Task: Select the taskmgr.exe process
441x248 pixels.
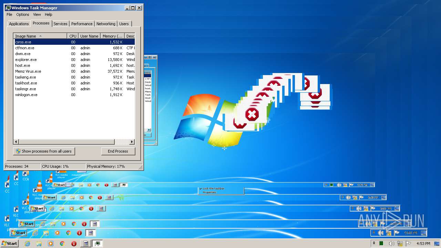Action: (x=74, y=89)
